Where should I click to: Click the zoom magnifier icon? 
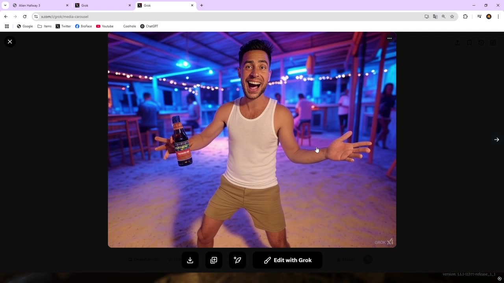[x=444, y=17]
